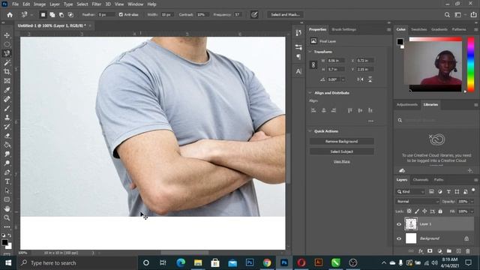Toggle lock image pixels brush icon
480x270 pixels.
(x=417, y=211)
